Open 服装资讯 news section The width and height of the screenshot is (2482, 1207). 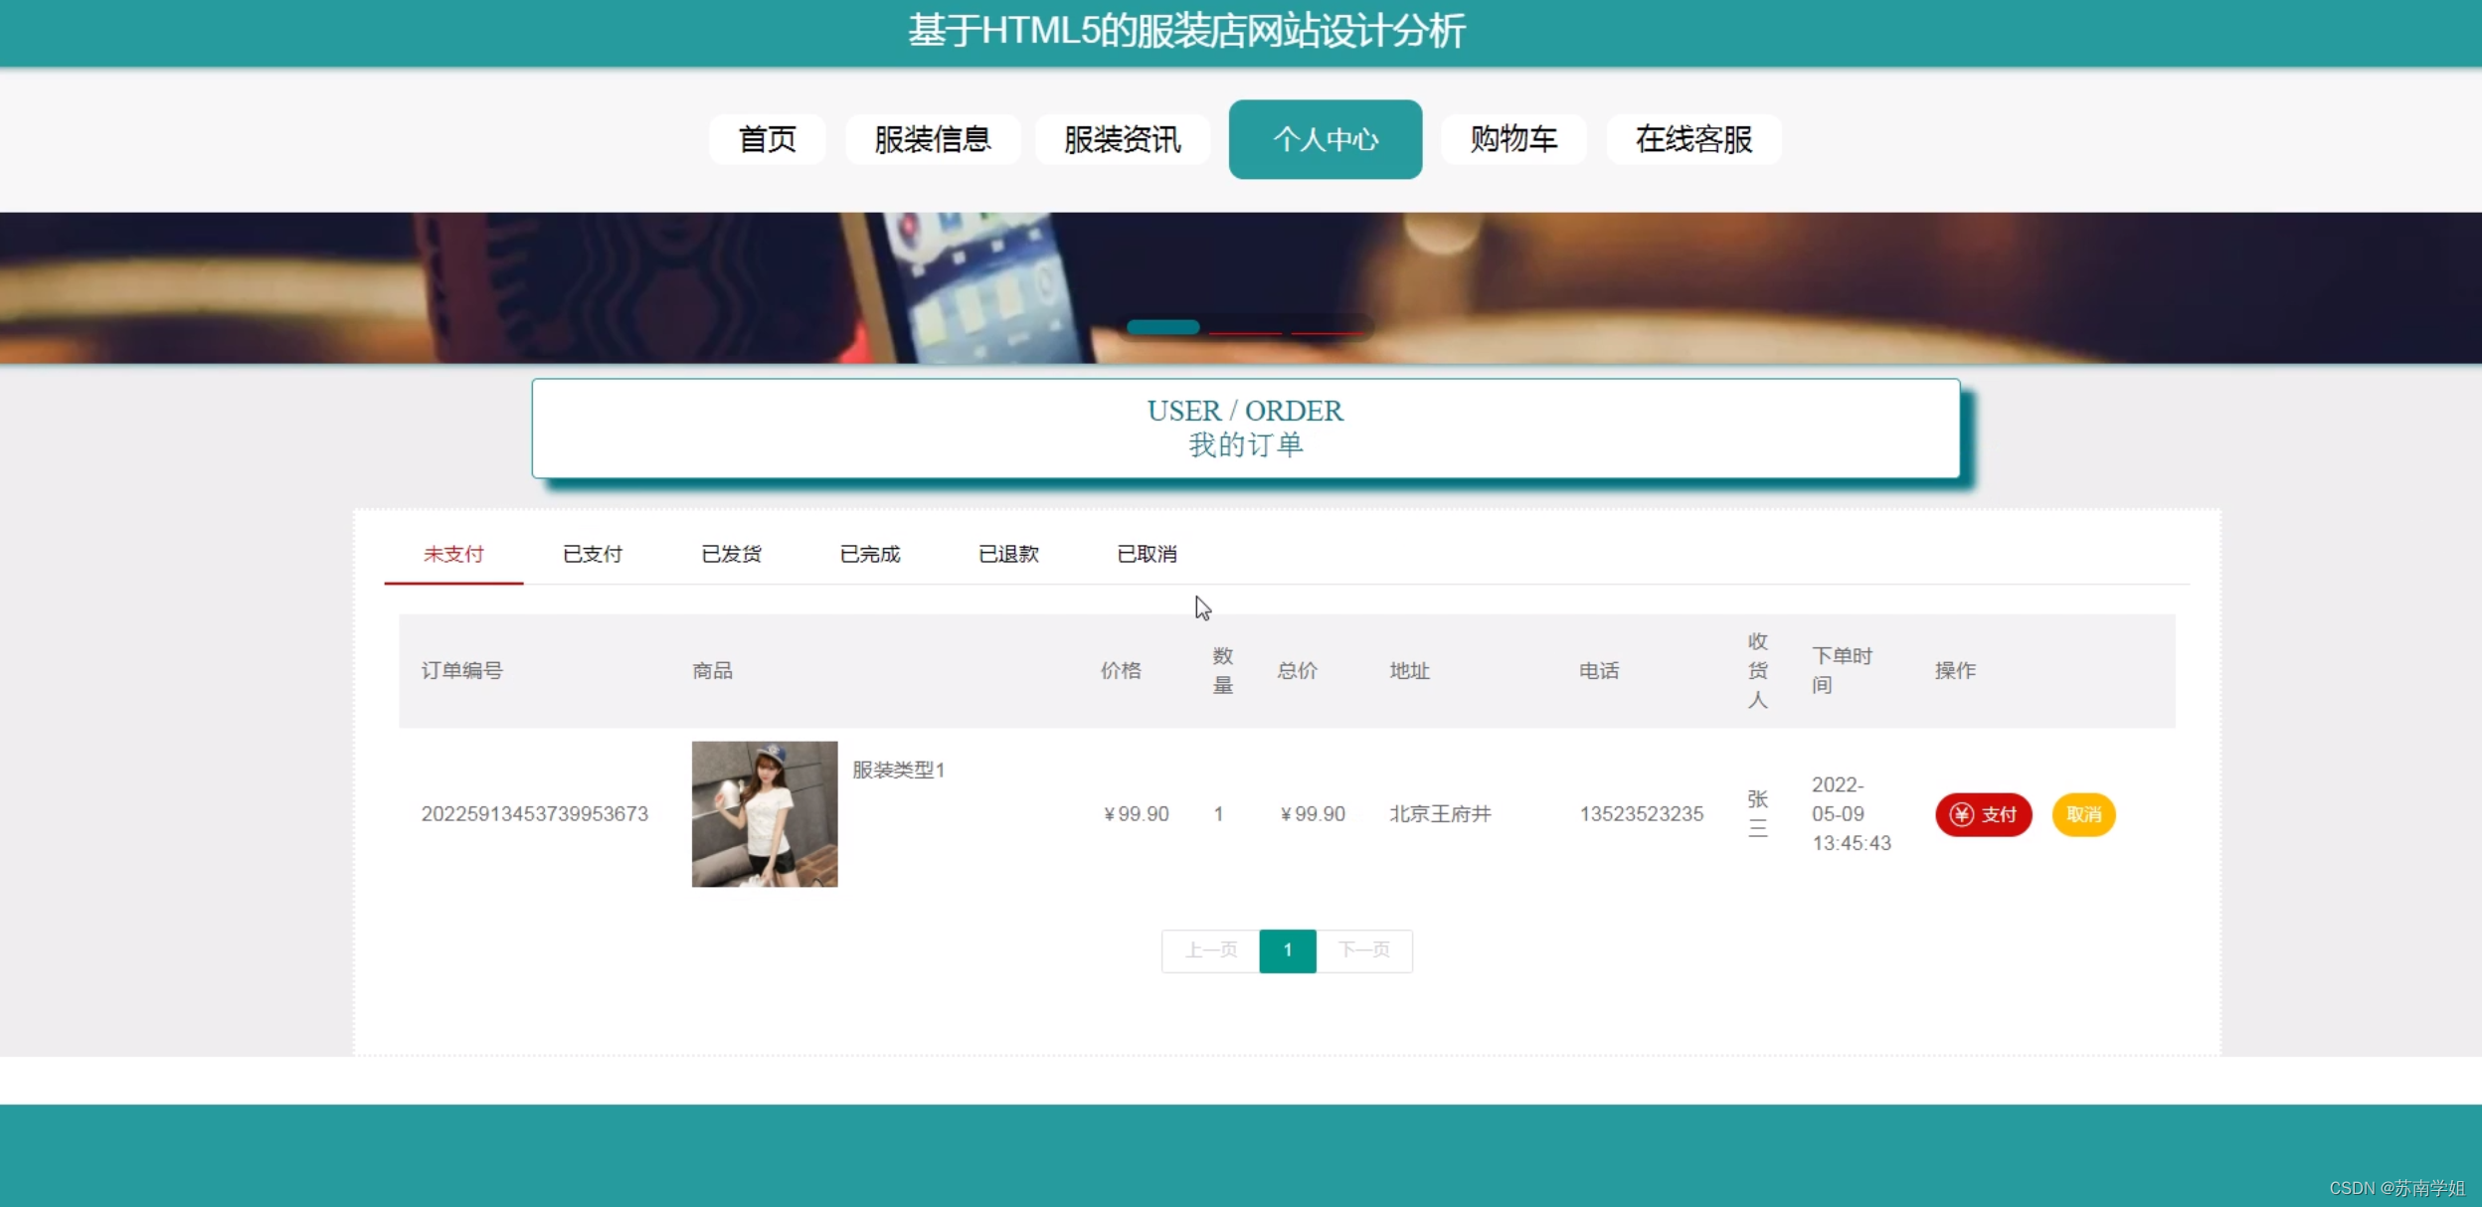pyautogui.click(x=1122, y=139)
